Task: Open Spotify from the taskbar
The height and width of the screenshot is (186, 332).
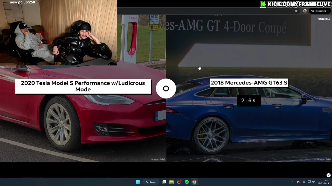Action: point(187,182)
